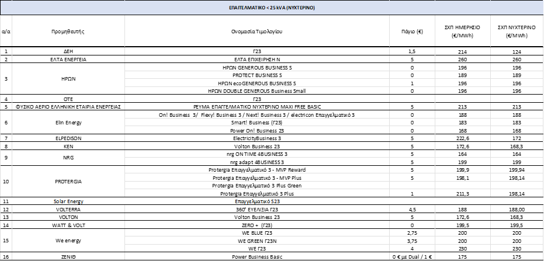Click the supplier cell 'VOLTERRA'
544x261 pixels.
68,210
